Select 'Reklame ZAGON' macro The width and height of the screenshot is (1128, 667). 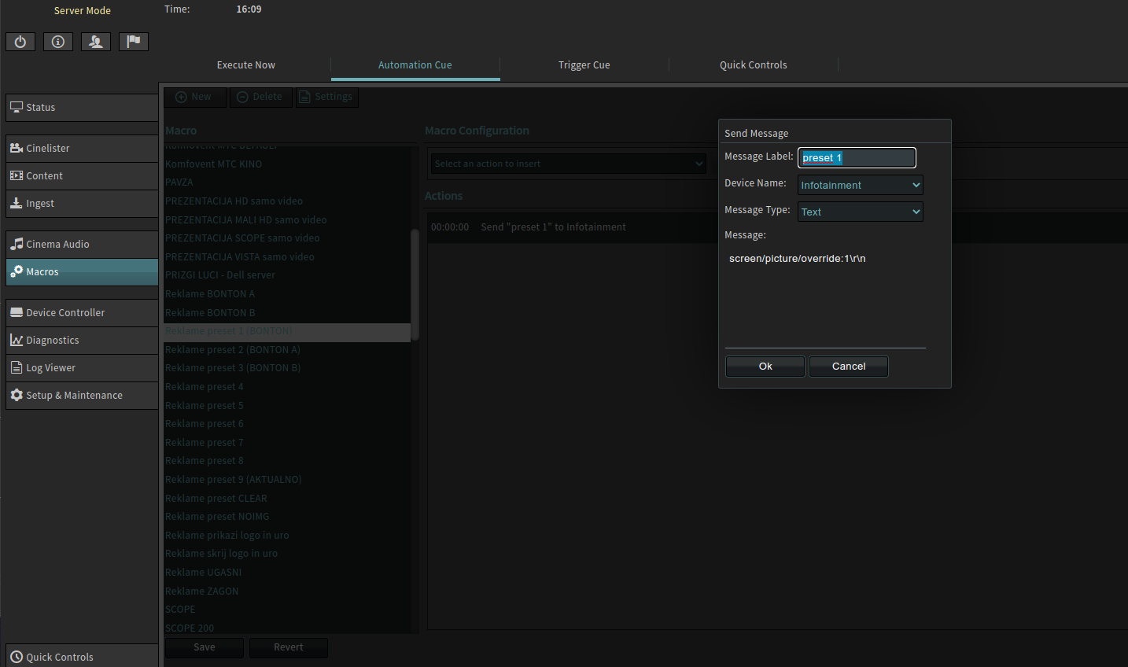click(x=287, y=591)
